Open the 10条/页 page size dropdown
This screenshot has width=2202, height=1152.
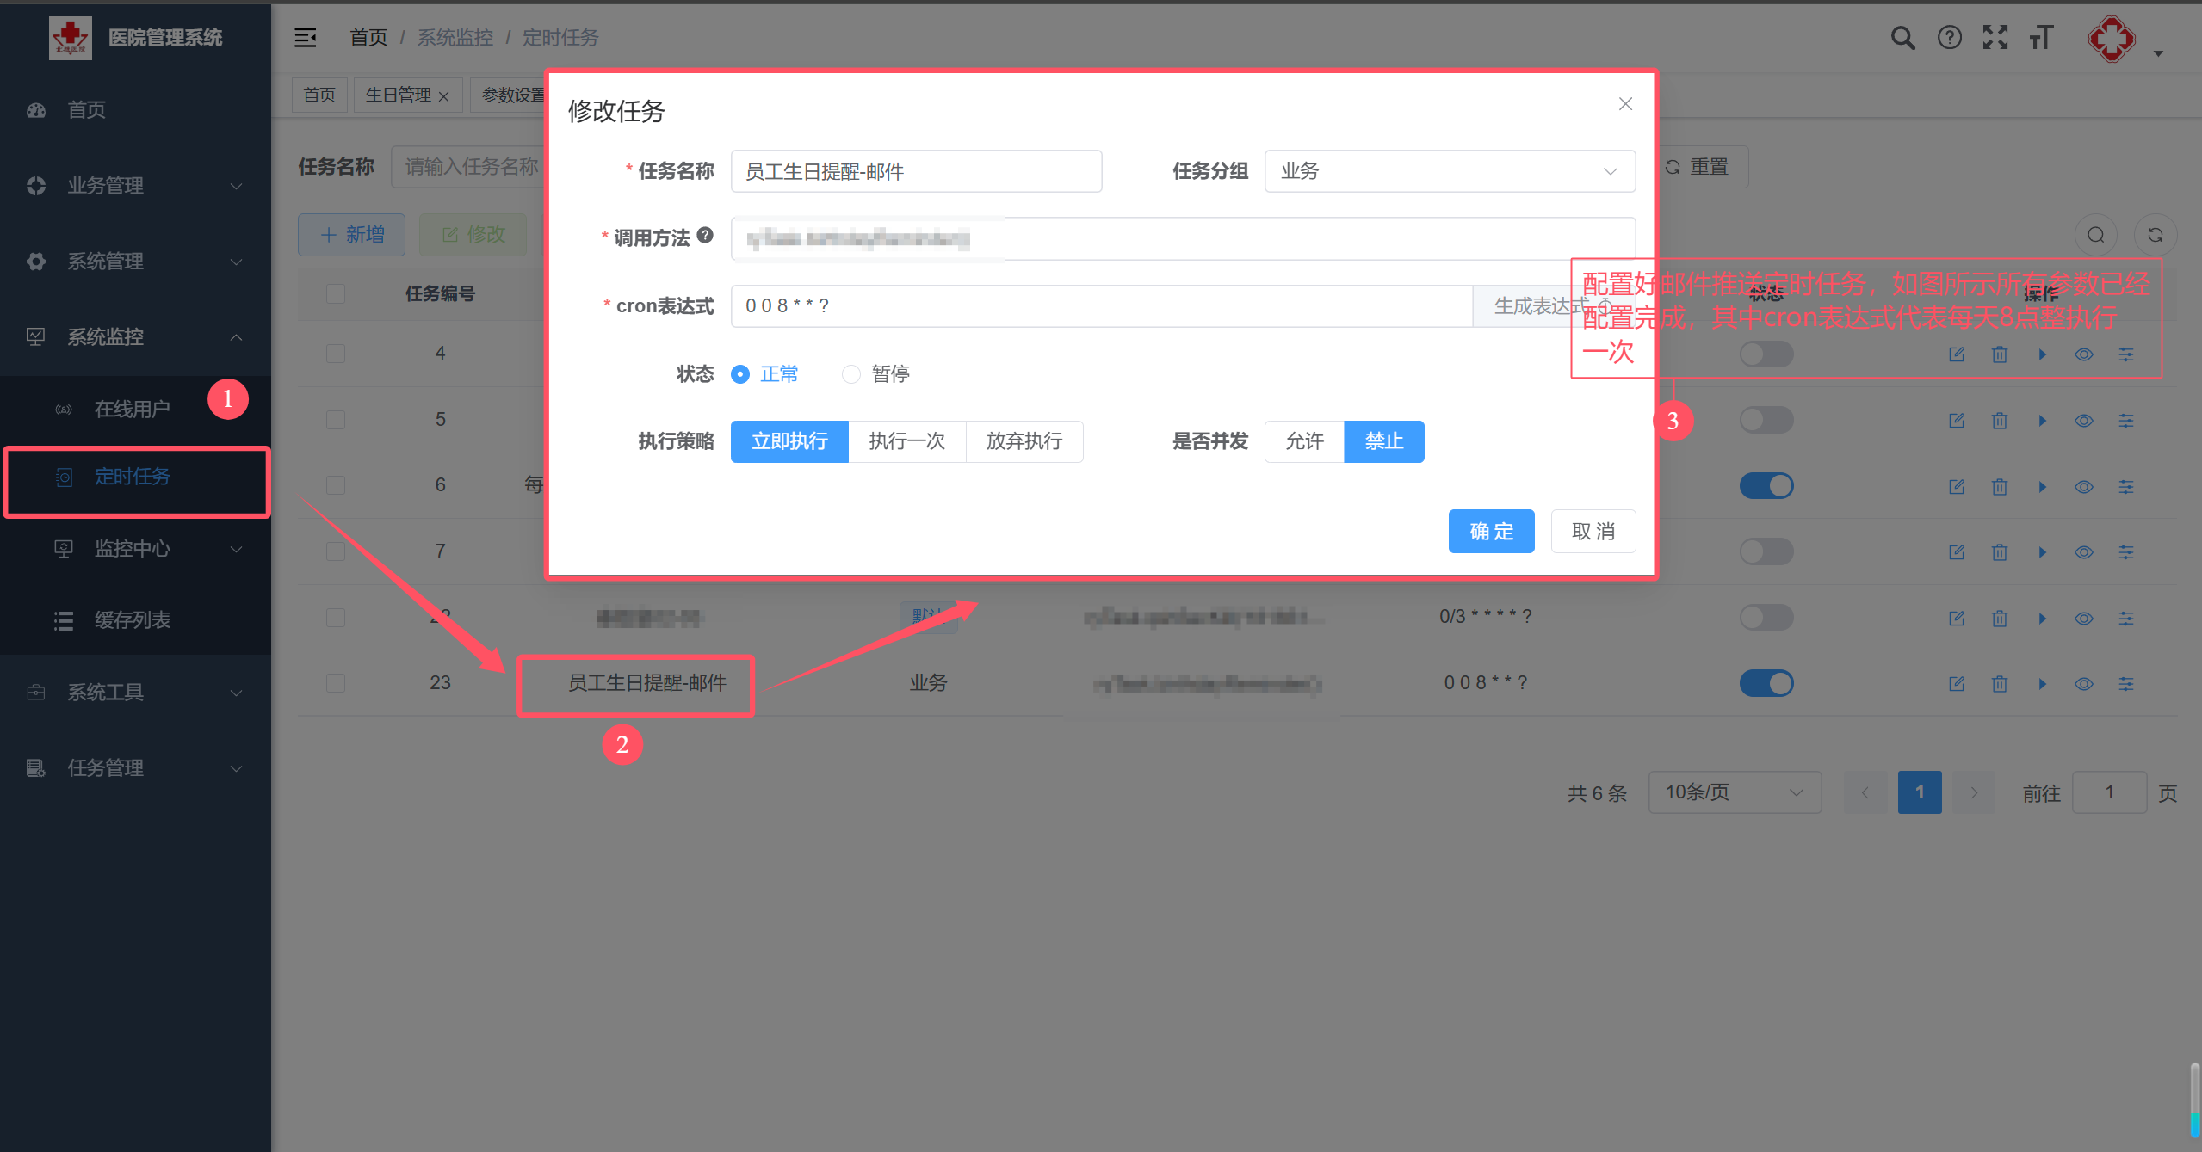pyautogui.click(x=1734, y=792)
